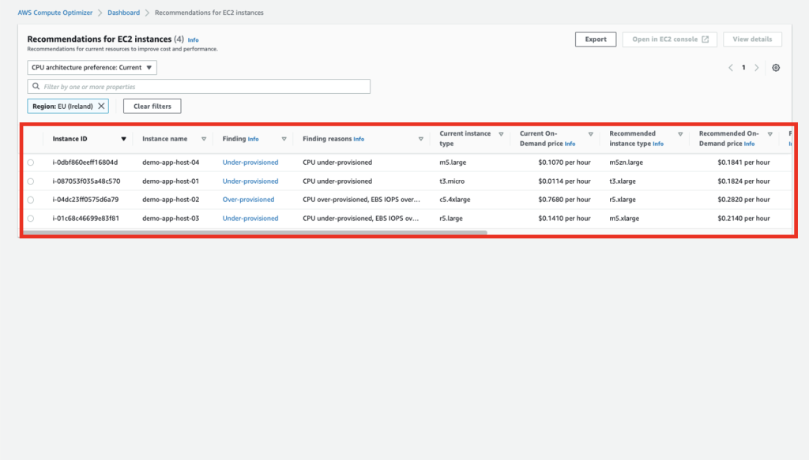Sort by Finding reasons column arrow
809x460 pixels.
point(420,139)
